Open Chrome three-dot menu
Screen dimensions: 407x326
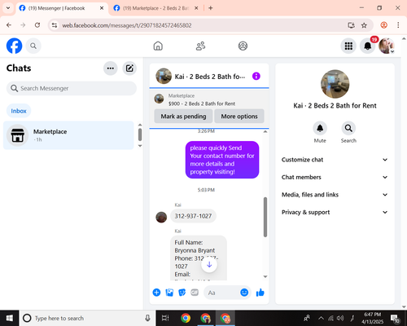(398, 25)
